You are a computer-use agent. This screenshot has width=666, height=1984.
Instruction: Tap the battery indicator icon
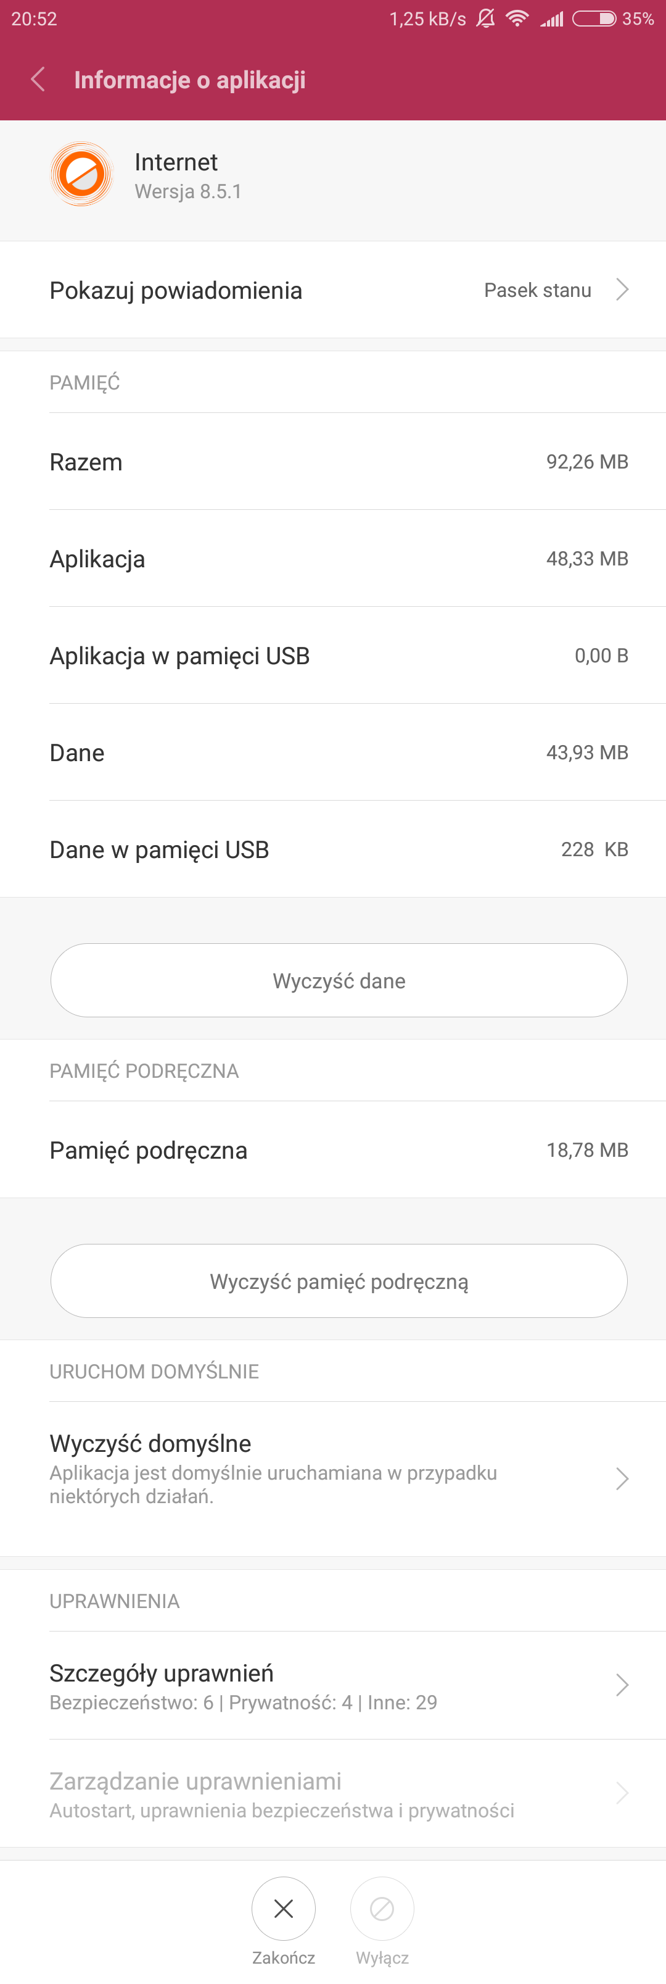pos(594,19)
